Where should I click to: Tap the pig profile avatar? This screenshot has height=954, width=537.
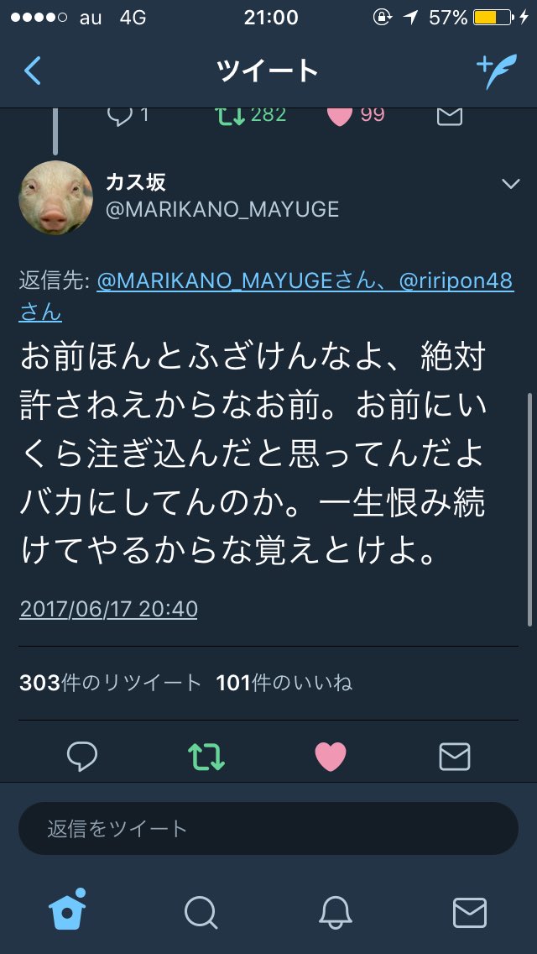click(56, 197)
